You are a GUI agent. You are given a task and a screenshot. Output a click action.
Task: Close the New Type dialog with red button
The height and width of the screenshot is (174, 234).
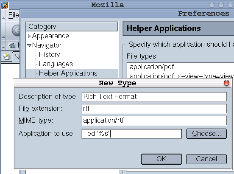click(226, 83)
